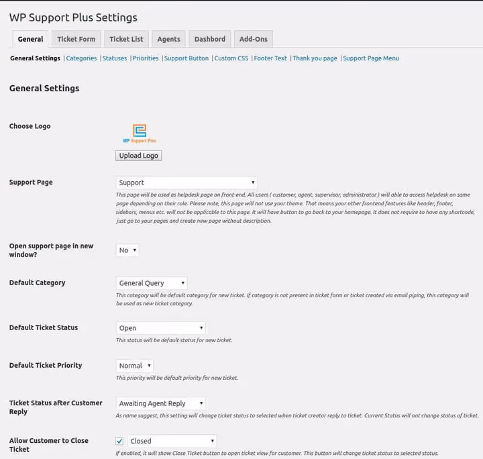This screenshot has height=459, width=483.
Task: Go to the Add-Ons tab
Action: click(x=254, y=39)
